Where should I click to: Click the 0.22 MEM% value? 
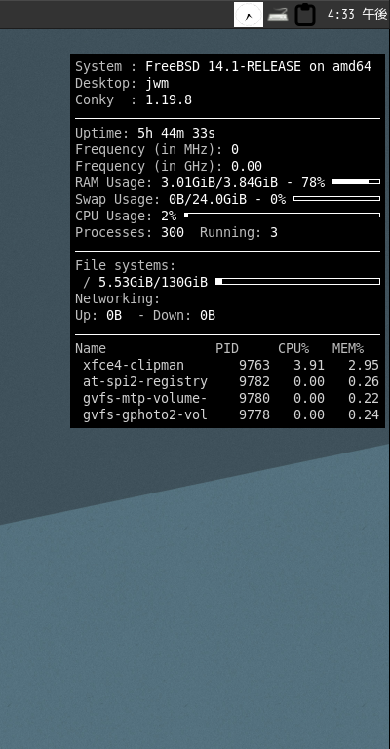tap(364, 398)
